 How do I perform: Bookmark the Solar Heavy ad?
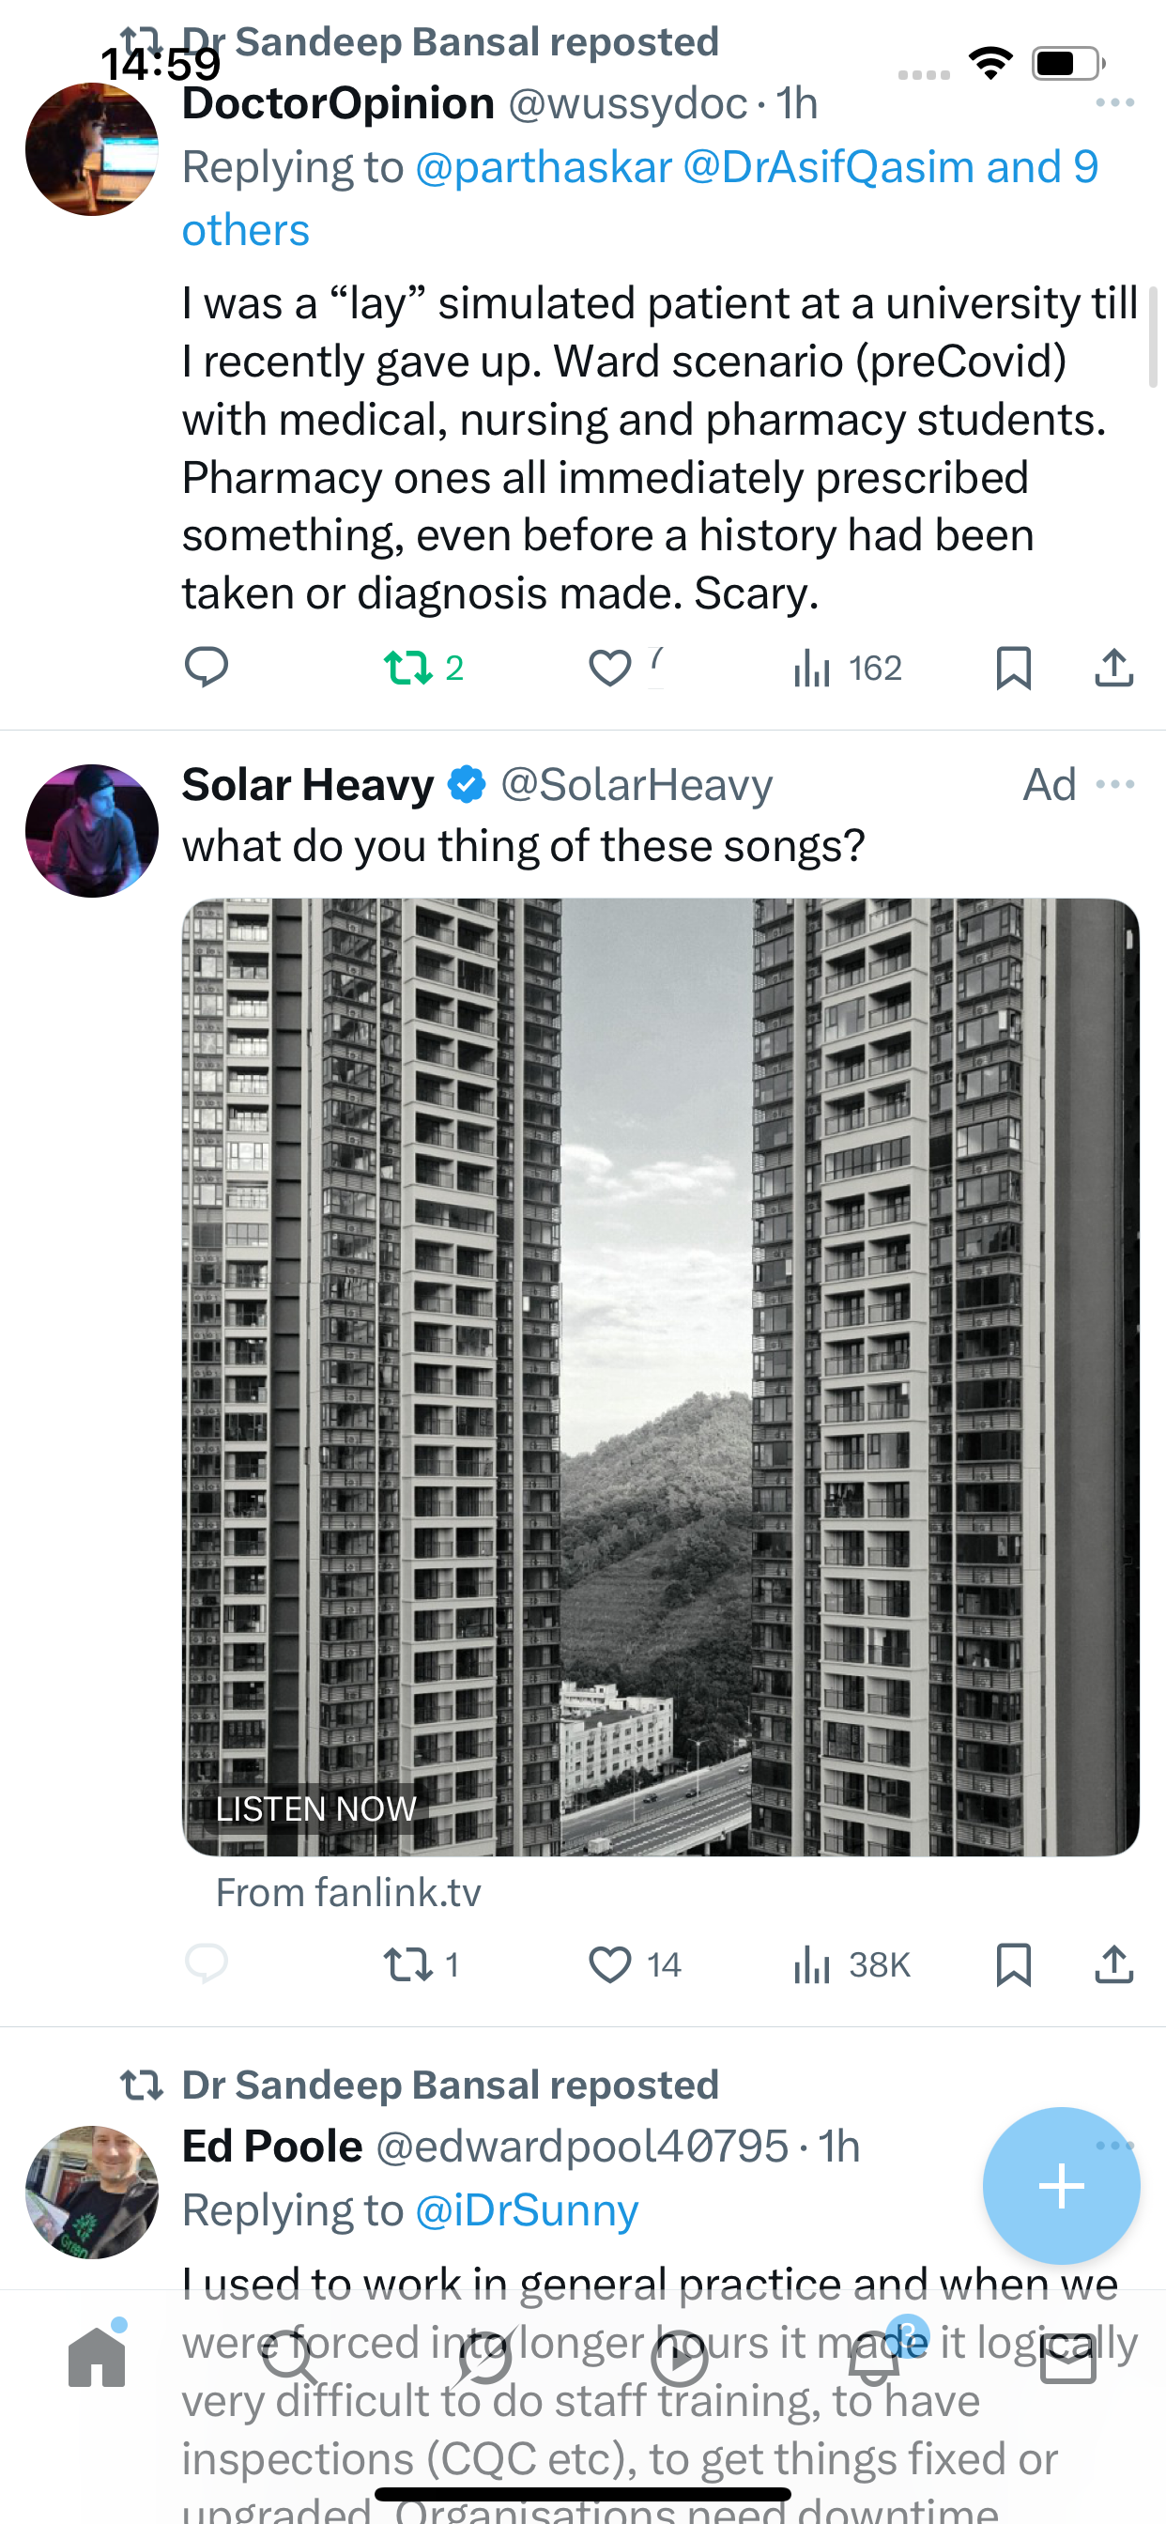click(x=1013, y=1964)
